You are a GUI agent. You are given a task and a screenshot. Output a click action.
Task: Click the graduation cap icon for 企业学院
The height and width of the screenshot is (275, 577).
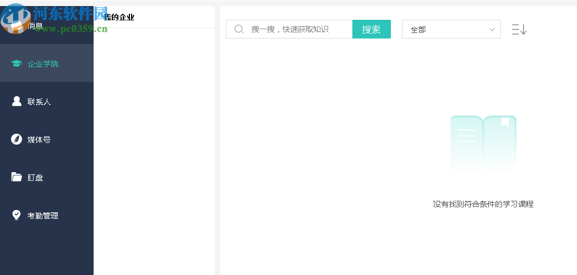[x=16, y=64]
